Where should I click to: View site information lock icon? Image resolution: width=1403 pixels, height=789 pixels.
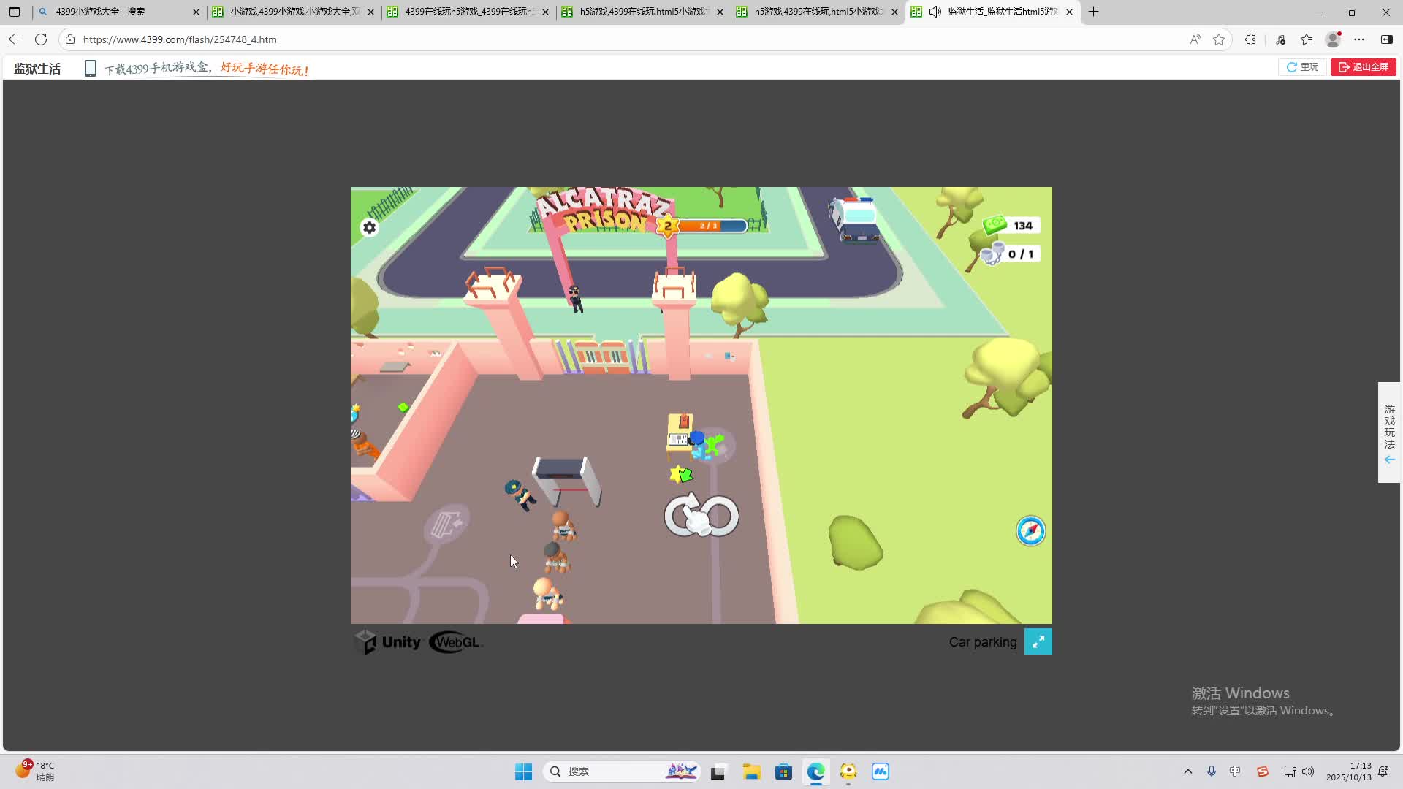point(70,39)
